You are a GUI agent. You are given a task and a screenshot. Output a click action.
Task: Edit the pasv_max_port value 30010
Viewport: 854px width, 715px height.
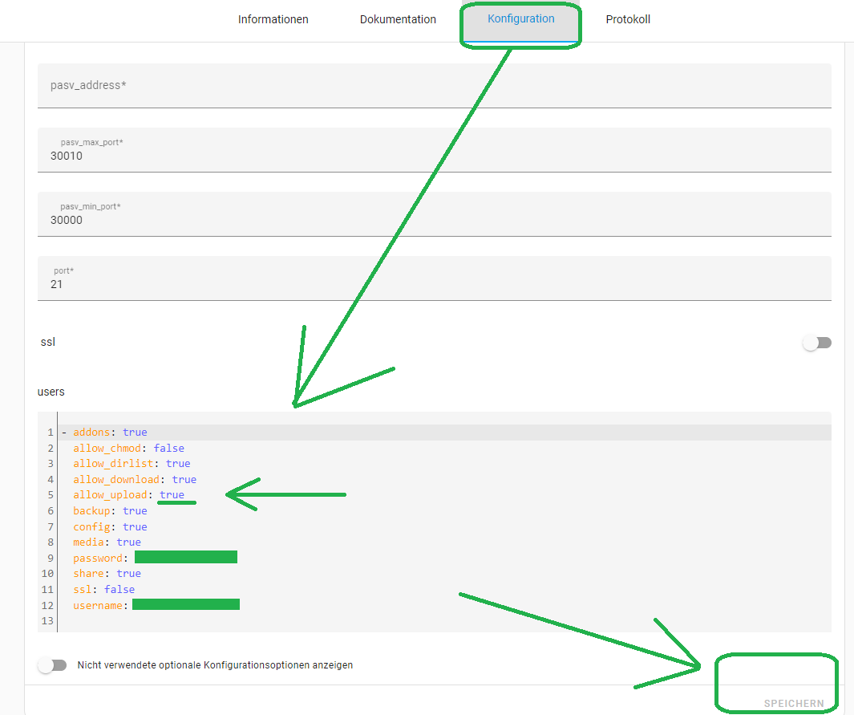coord(321,150)
